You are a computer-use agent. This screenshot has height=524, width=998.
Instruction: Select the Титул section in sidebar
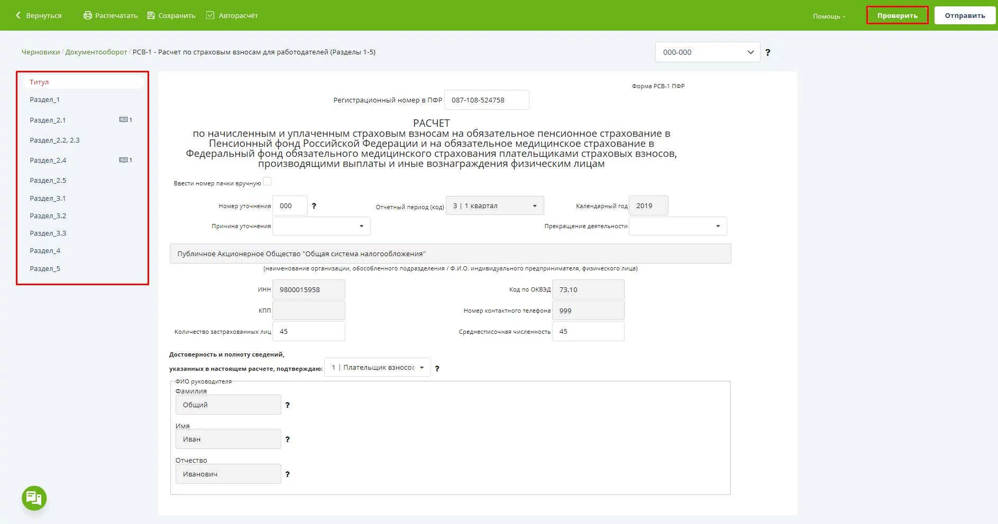tap(83, 82)
